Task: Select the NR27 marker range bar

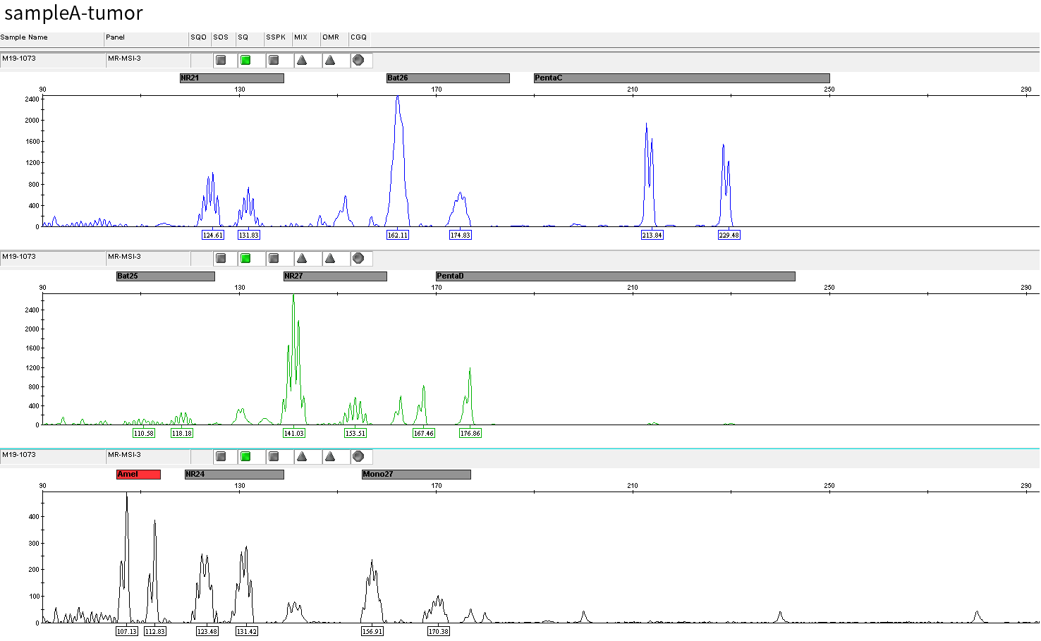Action: pos(335,276)
